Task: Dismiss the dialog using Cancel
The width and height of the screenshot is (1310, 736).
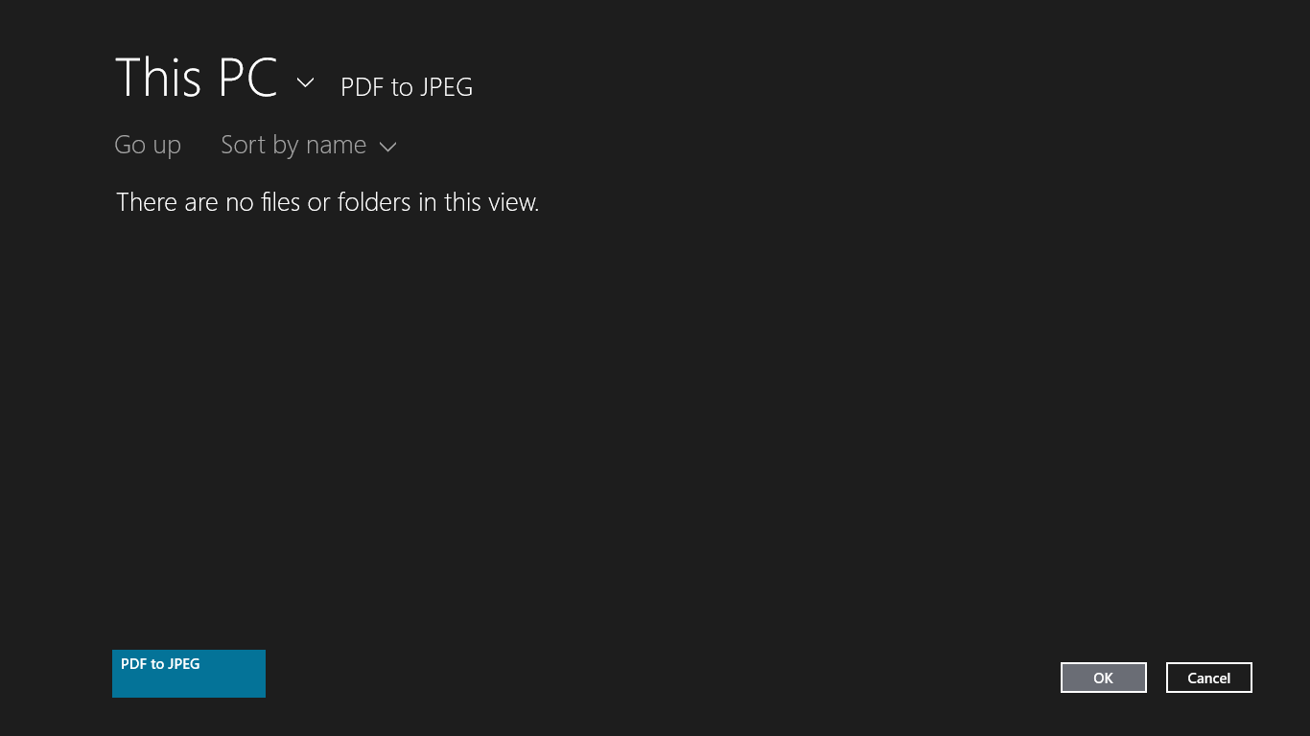Action: point(1208,678)
